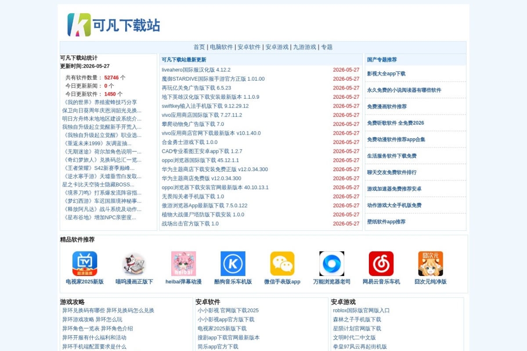The width and height of the screenshot is (527, 351).
Task: Open 专题 navigation item
Action: click(327, 47)
